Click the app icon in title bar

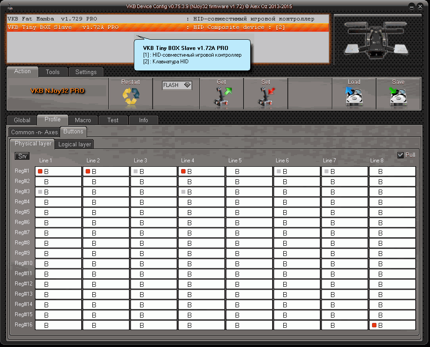[x=10, y=6]
